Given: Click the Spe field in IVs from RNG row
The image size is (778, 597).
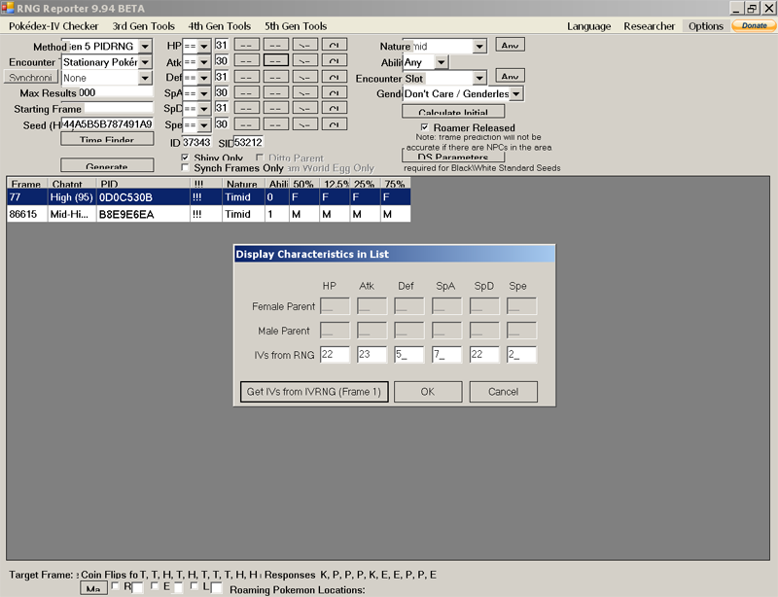Looking at the screenshot, I should pos(521,354).
